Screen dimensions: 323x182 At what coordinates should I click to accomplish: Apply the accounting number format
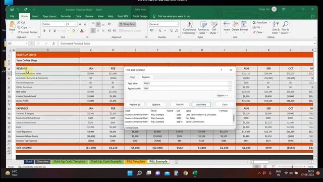152,31
